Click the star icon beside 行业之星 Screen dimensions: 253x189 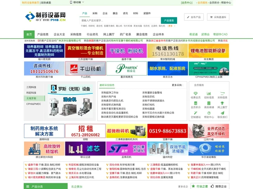click(x=193, y=186)
